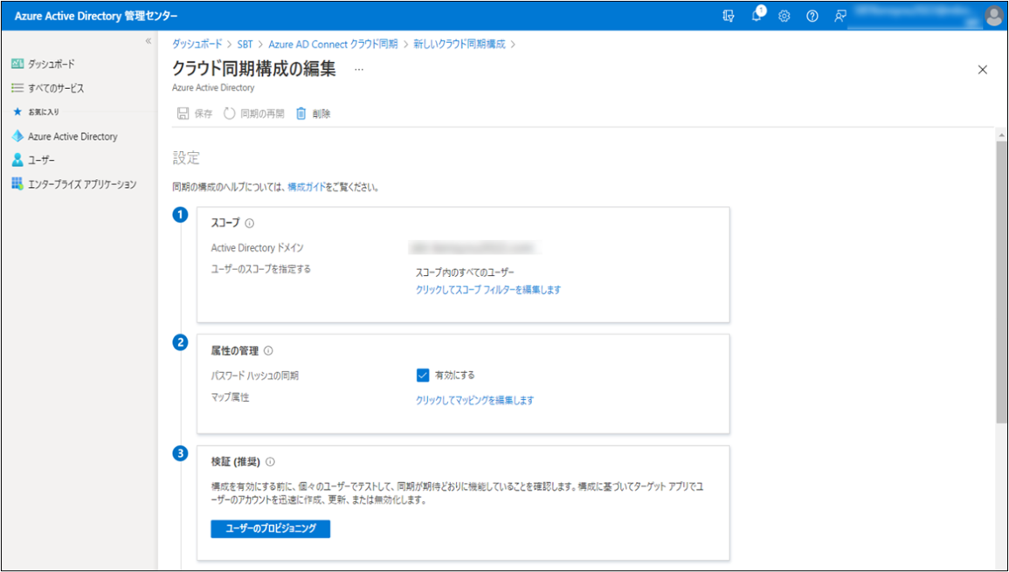
Task: Show info tooltip beside スコープ heading
Action: pos(250,224)
